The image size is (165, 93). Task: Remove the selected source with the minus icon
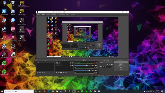(59, 72)
